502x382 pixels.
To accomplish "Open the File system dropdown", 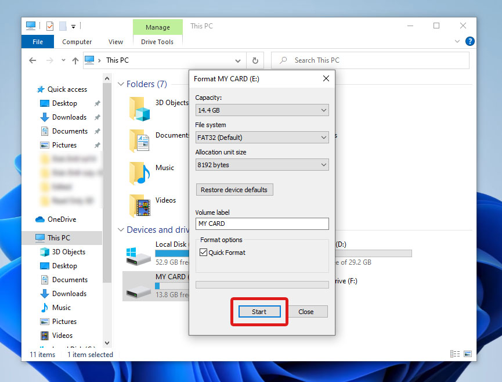I will pyautogui.click(x=262, y=138).
